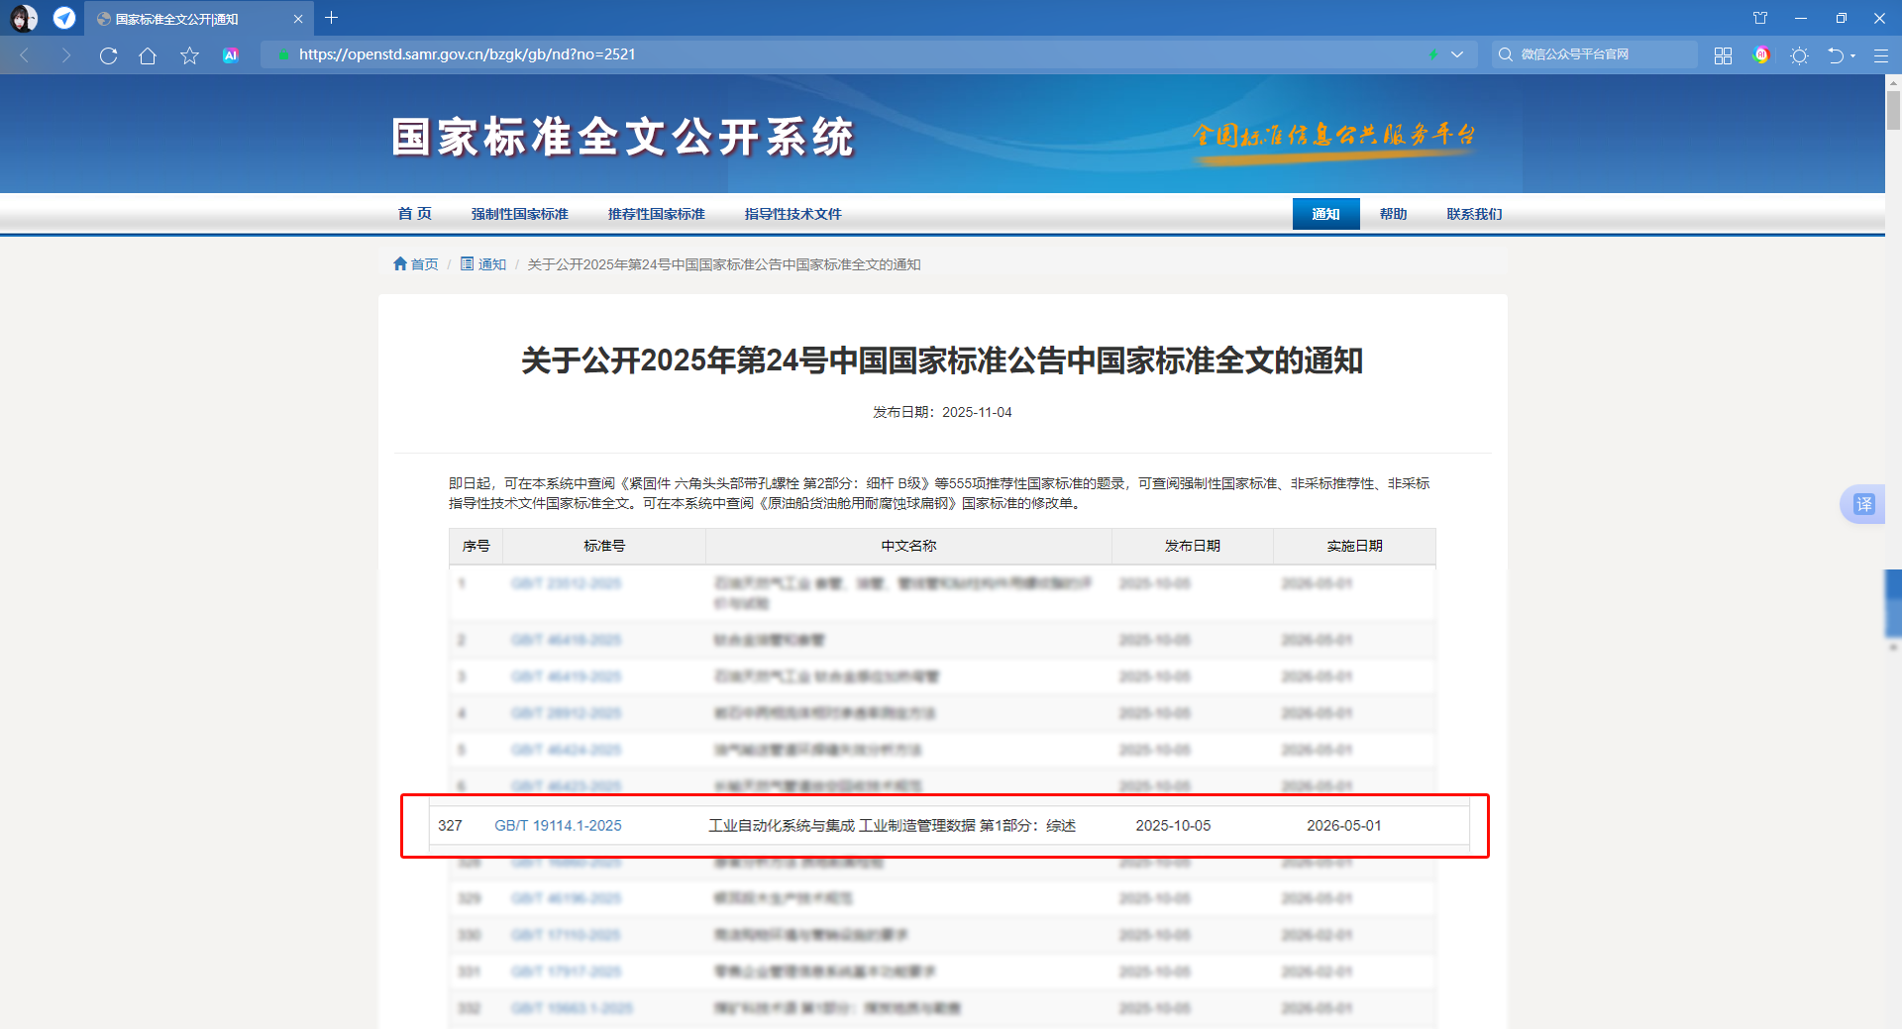Toggle the sun brightness mode icon
The height and width of the screenshot is (1029, 1902).
tap(1800, 55)
